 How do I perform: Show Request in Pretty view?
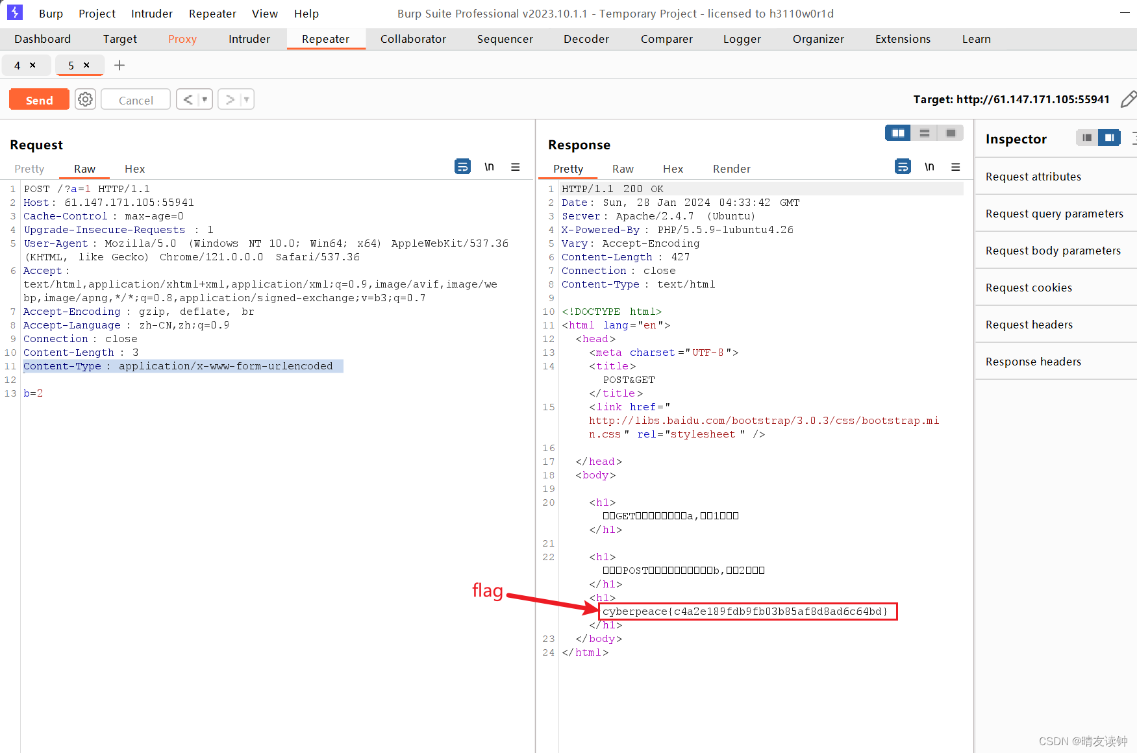coord(29,169)
